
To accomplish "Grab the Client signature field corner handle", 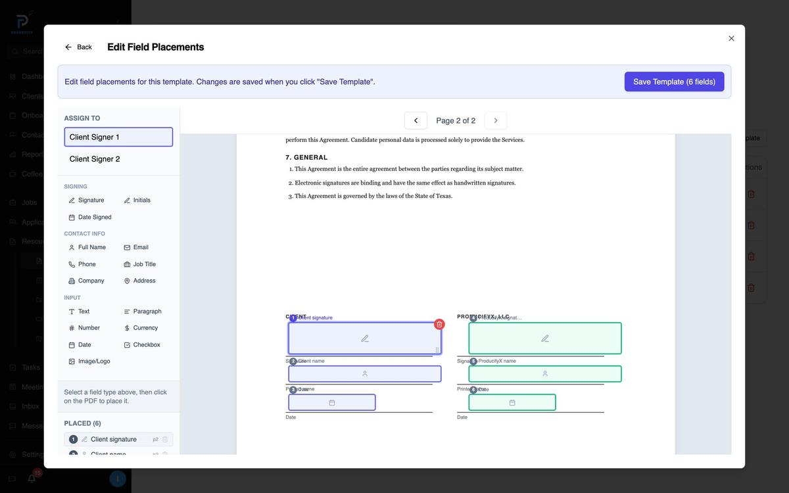I will [437, 350].
